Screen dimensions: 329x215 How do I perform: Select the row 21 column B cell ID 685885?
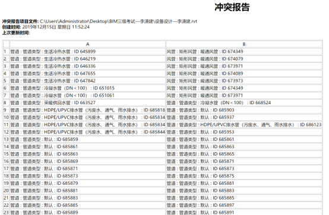(x=244, y=198)
